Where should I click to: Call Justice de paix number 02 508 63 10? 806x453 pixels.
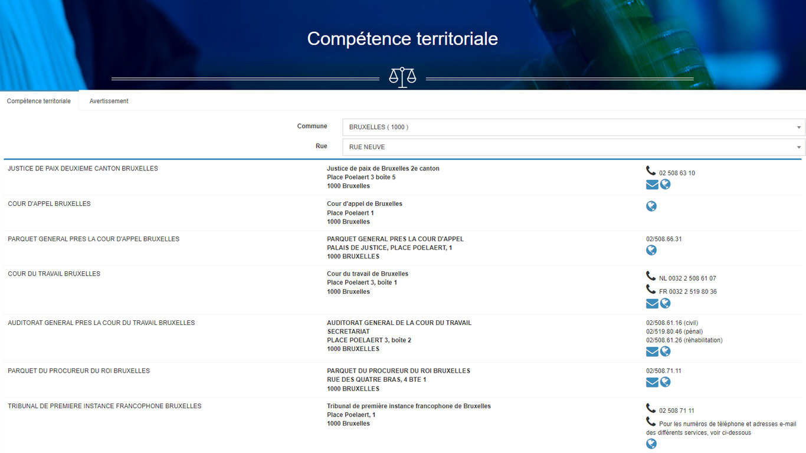coord(677,173)
